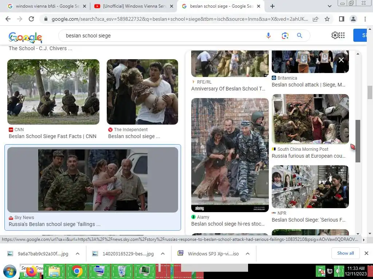Click Chrome icon in taskbar
Image resolution: width=373 pixels, height=279 pixels.
click(x=77, y=271)
